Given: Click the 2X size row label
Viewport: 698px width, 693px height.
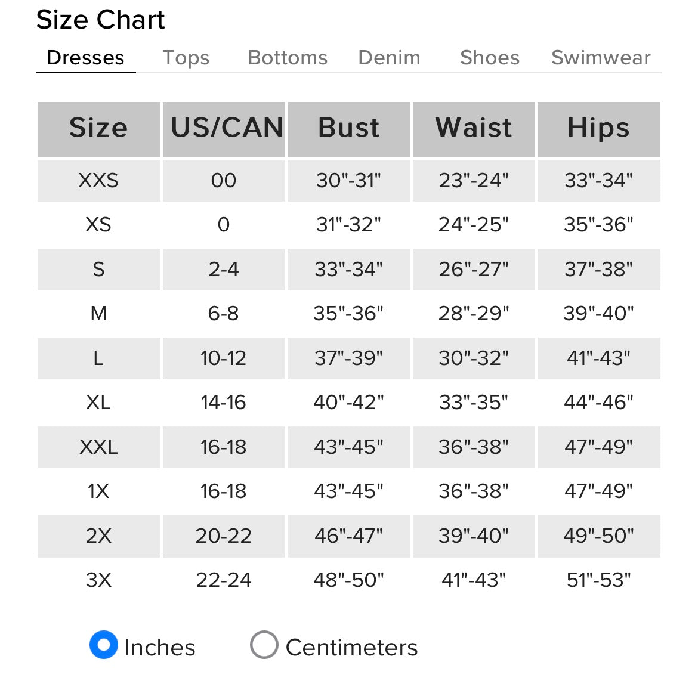Looking at the screenshot, I should (98, 536).
